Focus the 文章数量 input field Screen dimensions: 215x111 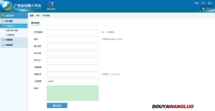click(73, 67)
